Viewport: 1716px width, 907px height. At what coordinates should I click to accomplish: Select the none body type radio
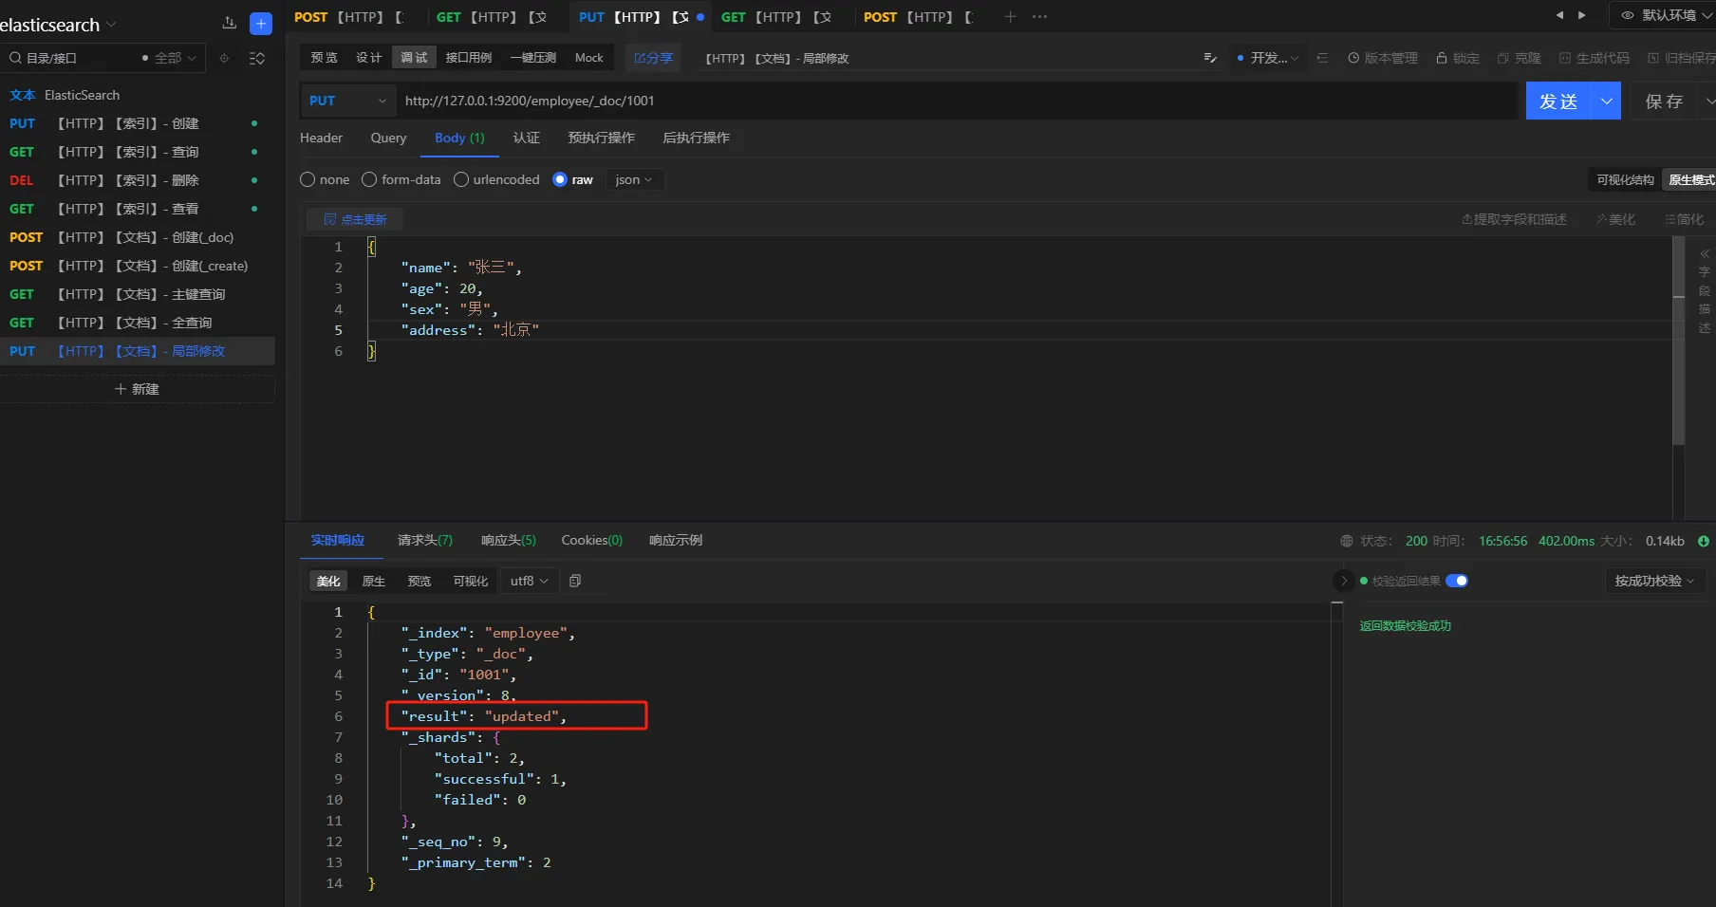pos(308,179)
